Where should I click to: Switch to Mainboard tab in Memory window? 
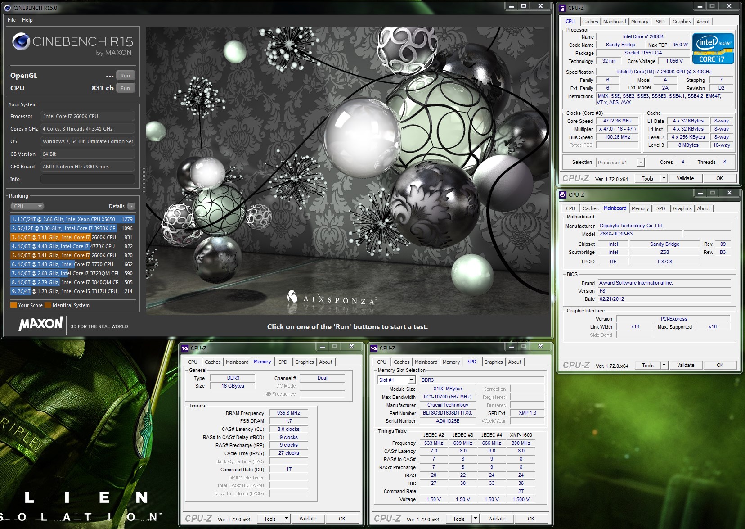(237, 362)
